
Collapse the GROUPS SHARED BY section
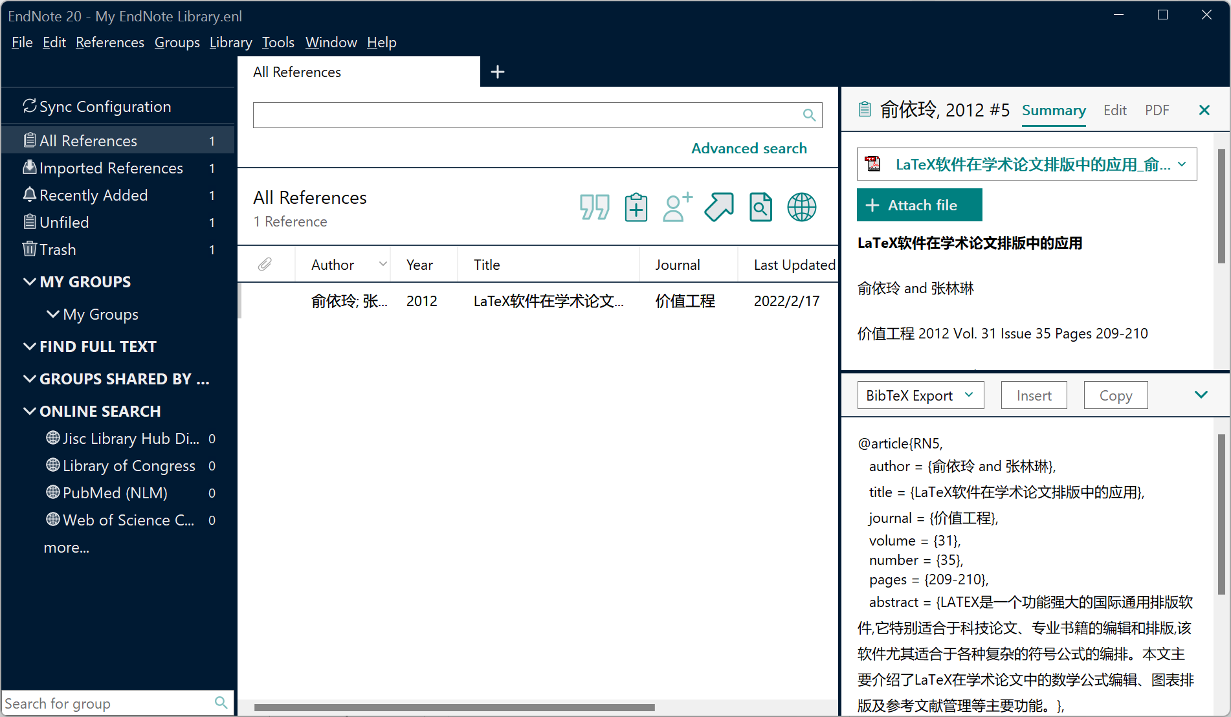[30, 379]
